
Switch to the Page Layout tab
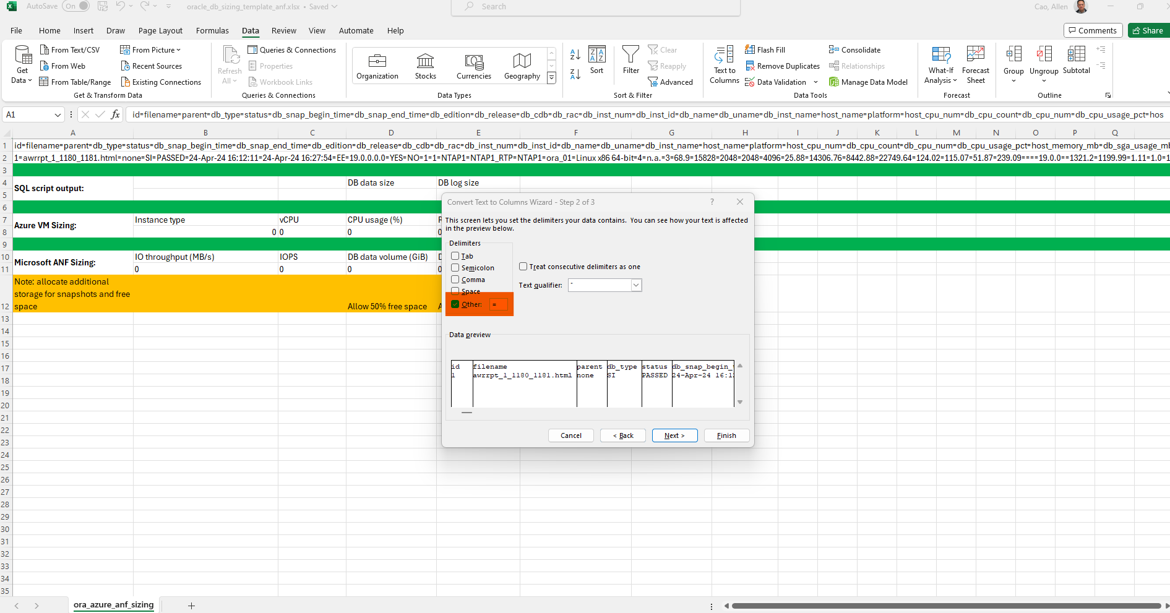tap(160, 31)
